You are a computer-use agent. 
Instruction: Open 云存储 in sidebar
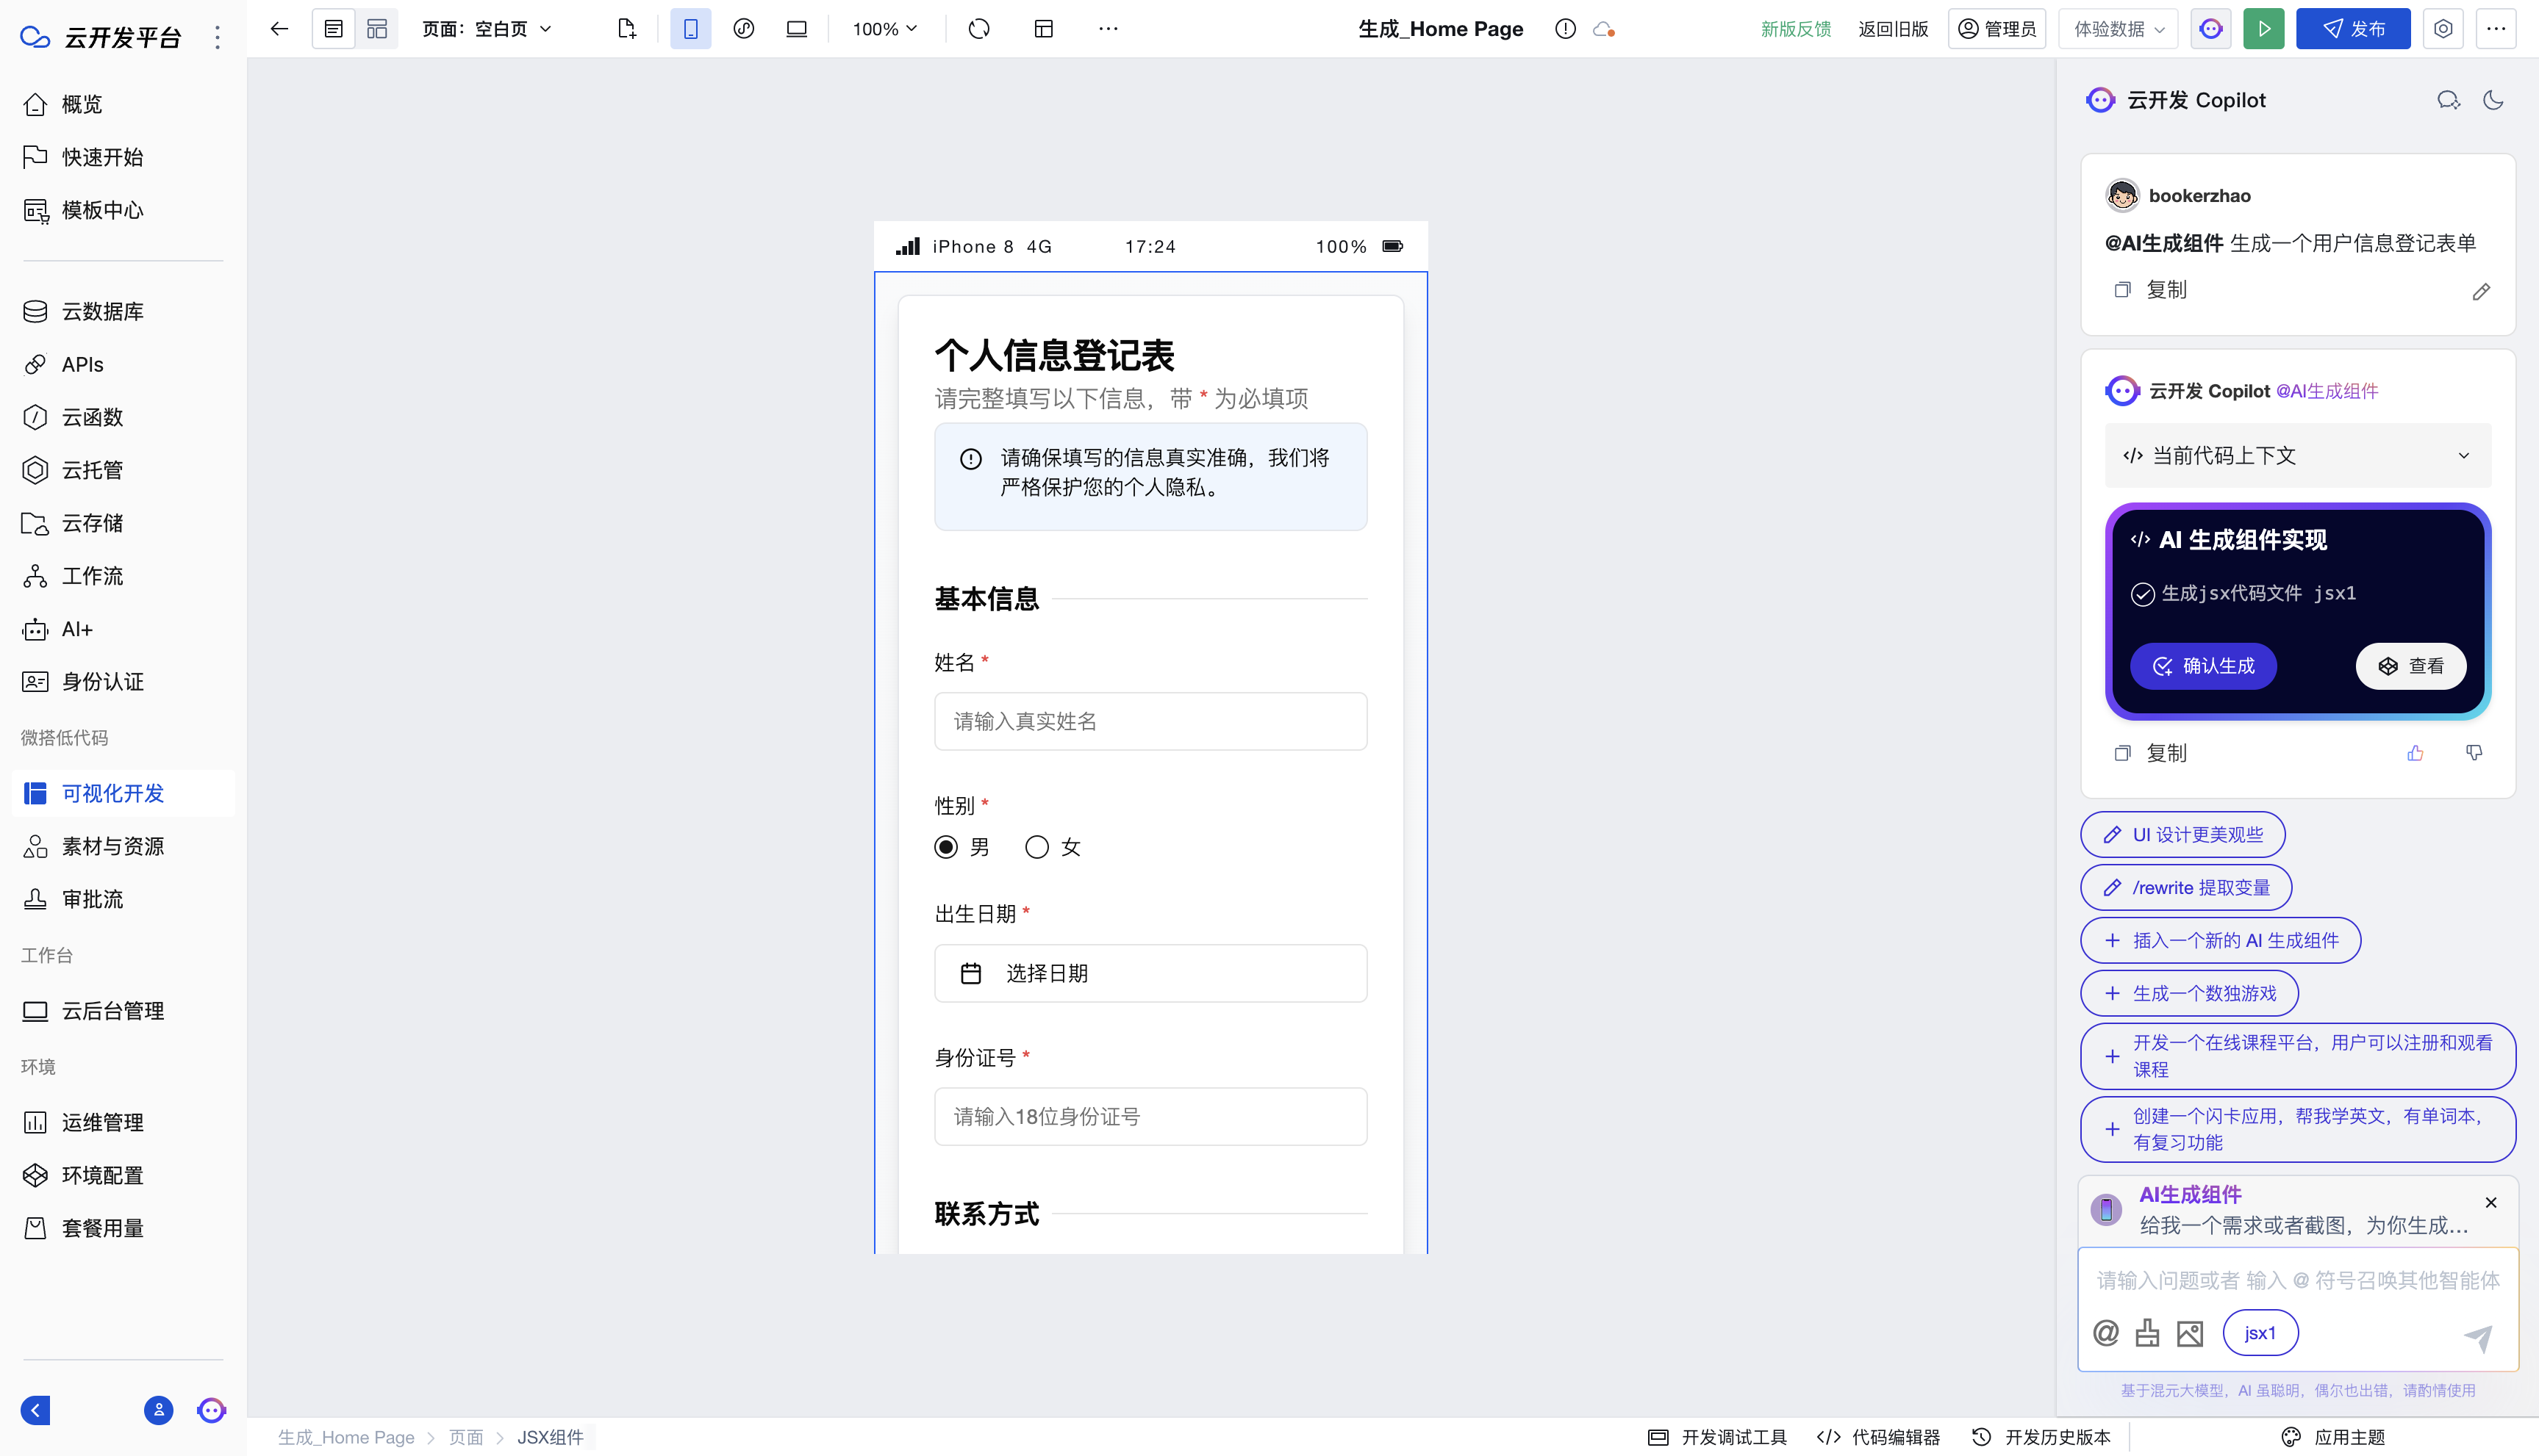click(x=123, y=523)
